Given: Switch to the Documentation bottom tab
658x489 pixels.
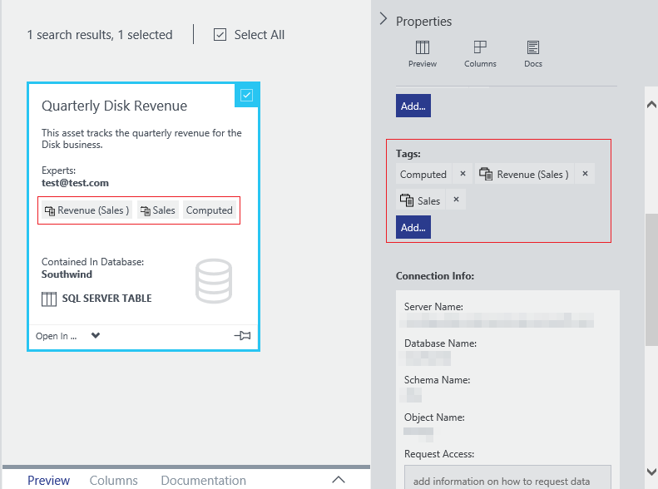Looking at the screenshot, I should pyautogui.click(x=204, y=480).
